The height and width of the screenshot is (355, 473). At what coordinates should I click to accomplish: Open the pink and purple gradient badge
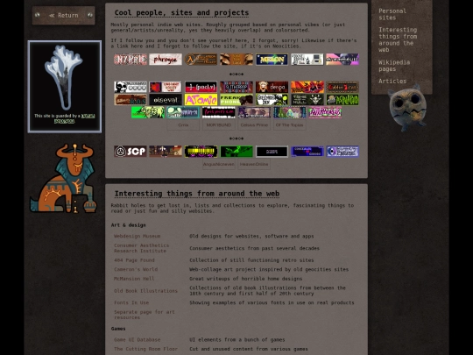pyautogui.click(x=342, y=60)
